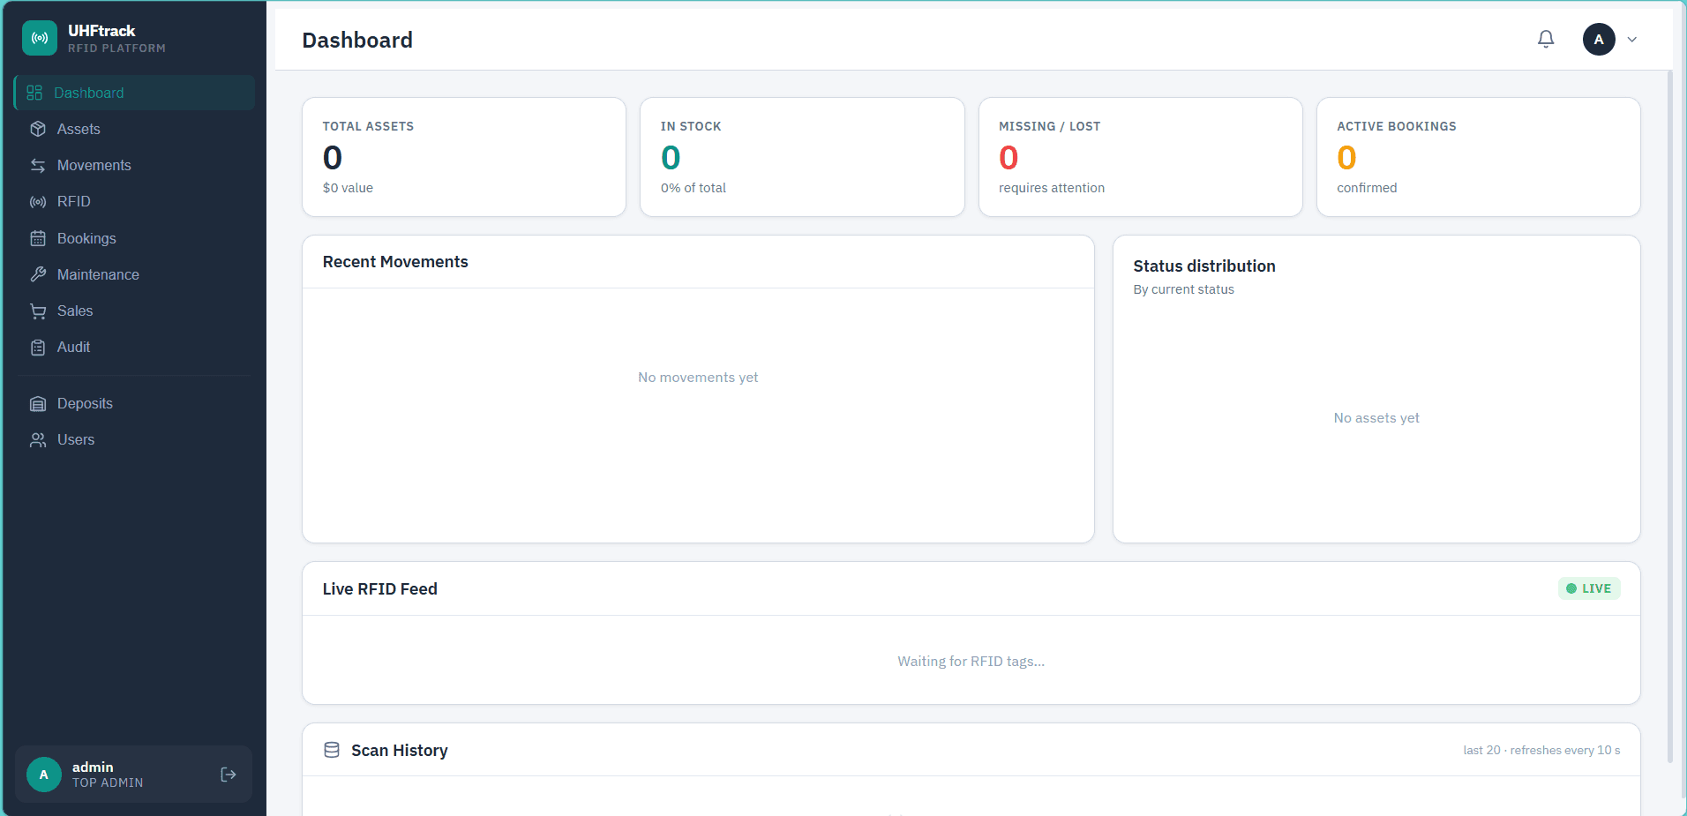The height and width of the screenshot is (816, 1687).
Task: Click the Bookings calendar icon
Action: click(38, 238)
